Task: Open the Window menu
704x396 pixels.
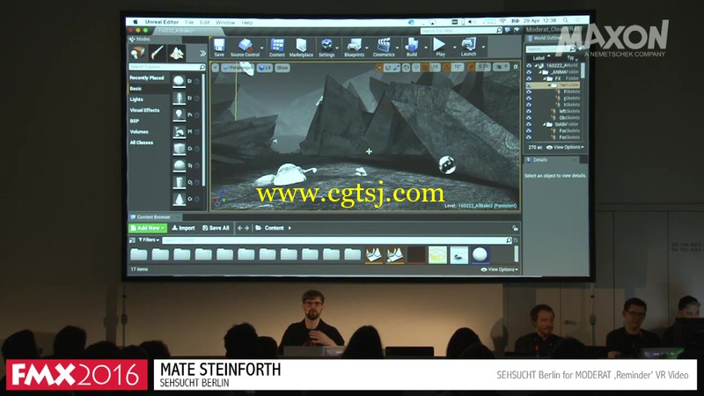Action: click(x=225, y=22)
